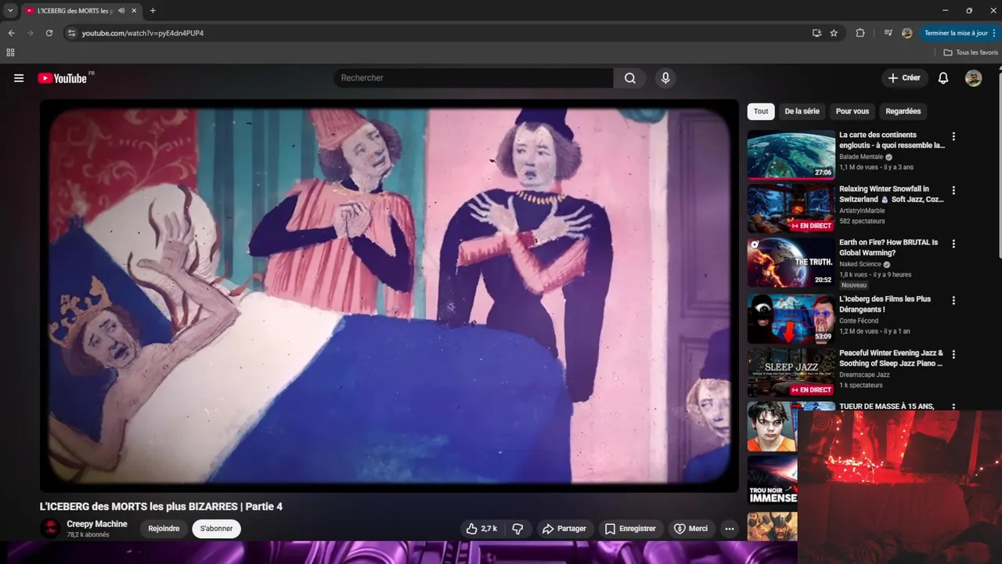Open the media controls icon in the toolbar
The image size is (1002, 564).
pos(888,33)
